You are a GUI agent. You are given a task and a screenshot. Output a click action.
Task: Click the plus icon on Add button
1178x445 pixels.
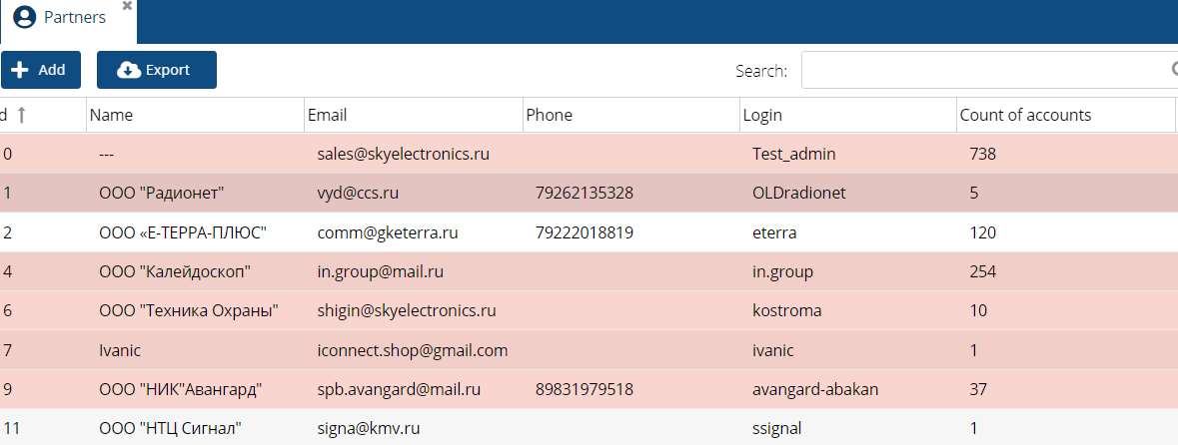20,70
